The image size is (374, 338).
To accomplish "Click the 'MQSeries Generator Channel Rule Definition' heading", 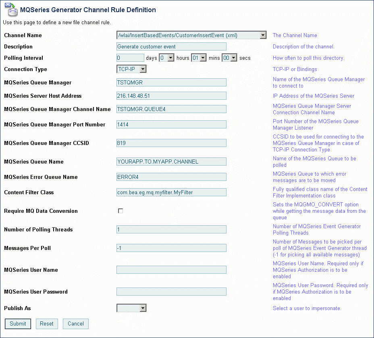I will (88, 10).
